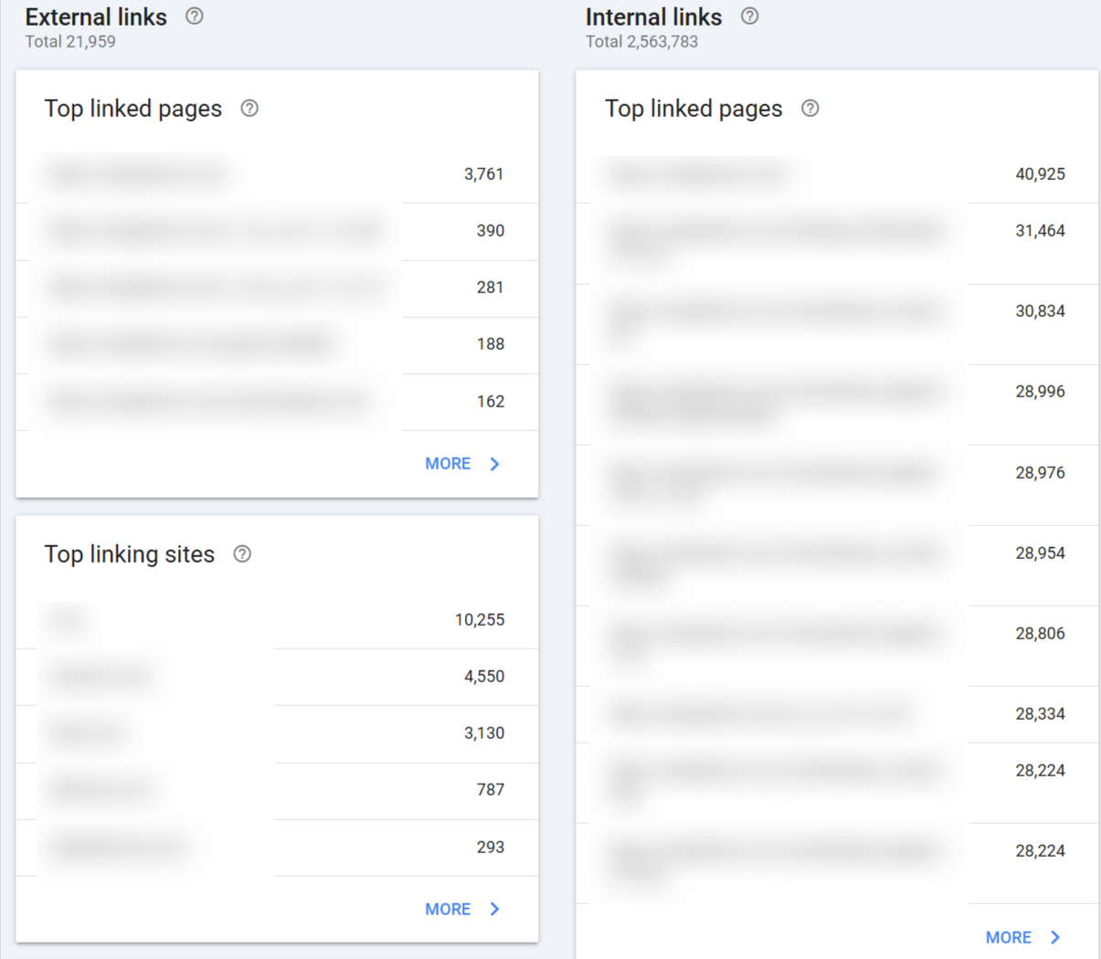Open help for external Top linked pages

tap(249, 108)
